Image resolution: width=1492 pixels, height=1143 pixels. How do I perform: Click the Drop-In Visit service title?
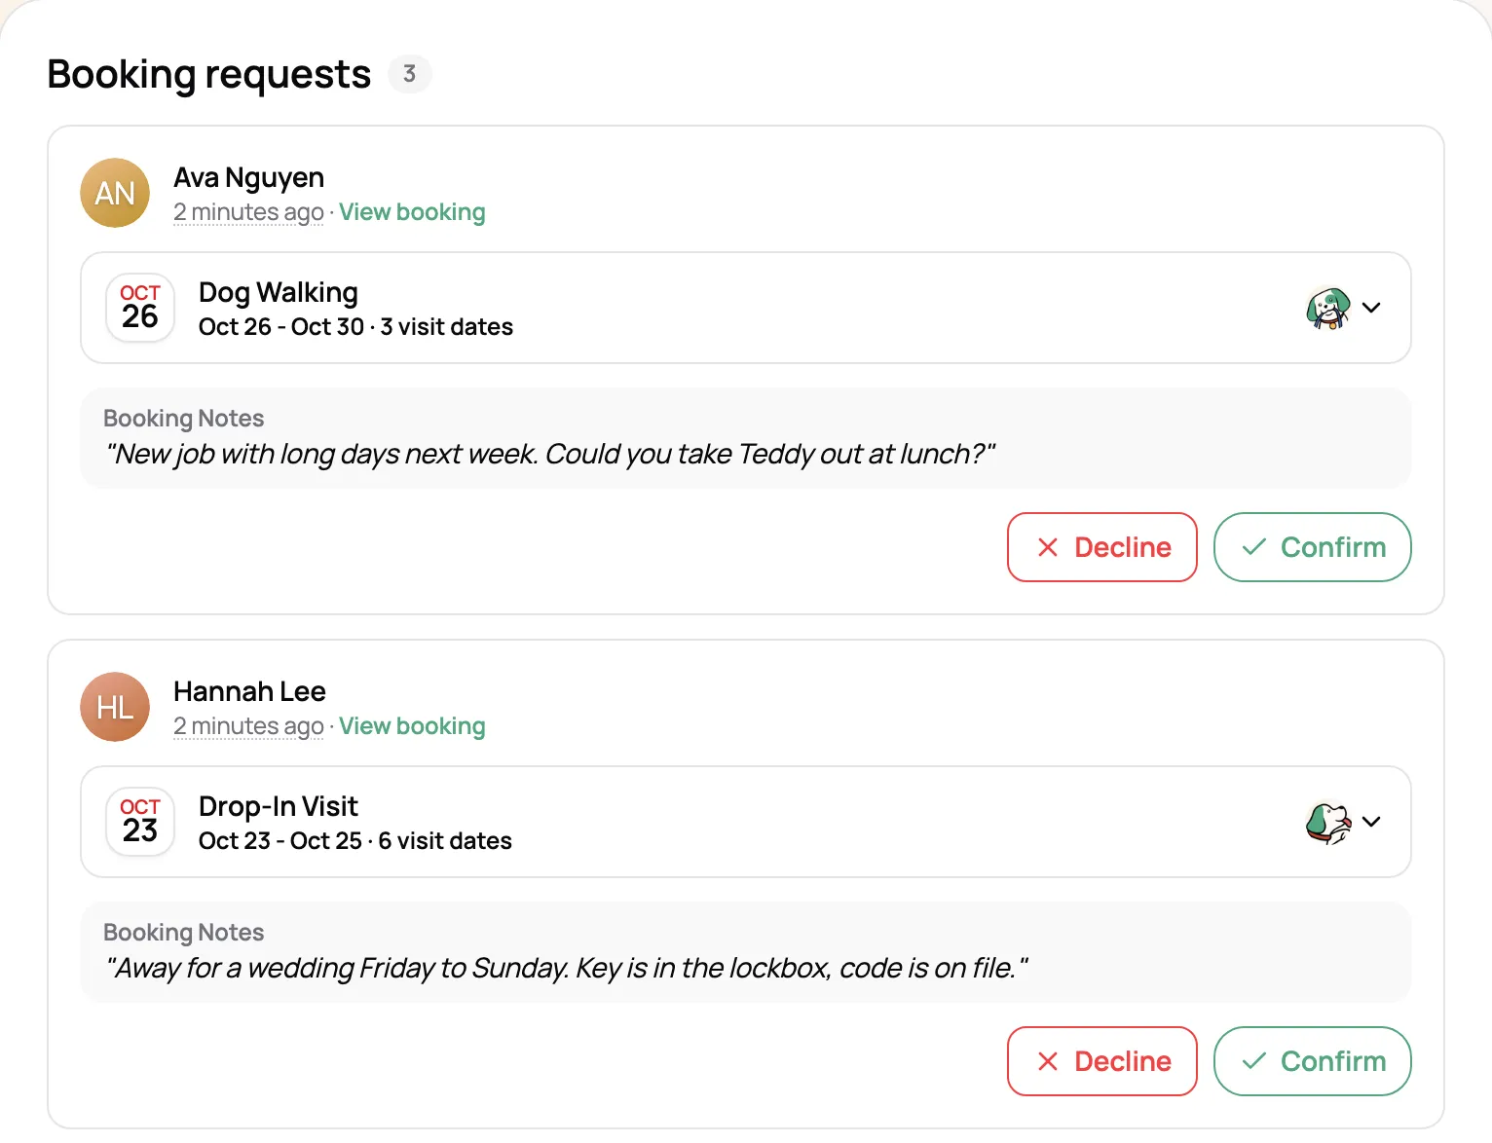[279, 806]
